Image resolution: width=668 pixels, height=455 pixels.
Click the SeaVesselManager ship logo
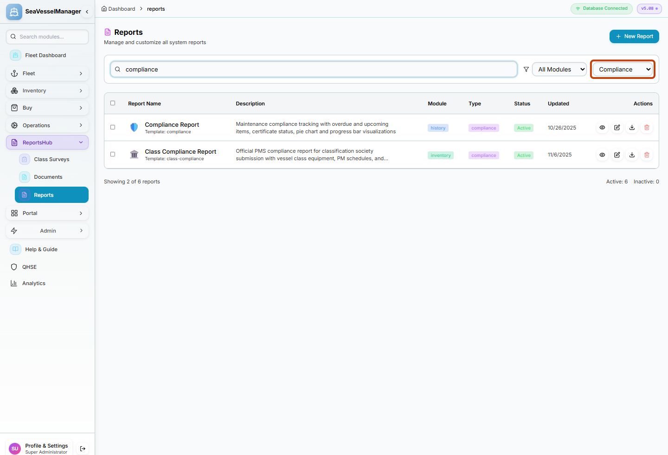click(x=14, y=12)
